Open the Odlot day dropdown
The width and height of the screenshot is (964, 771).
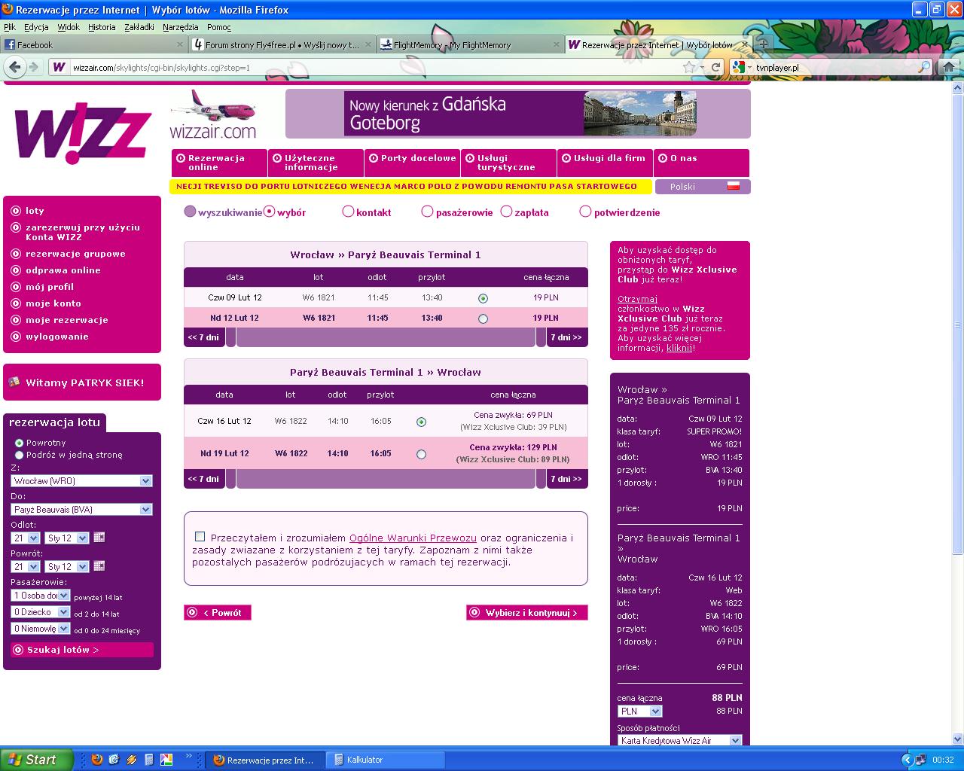pyautogui.click(x=25, y=538)
